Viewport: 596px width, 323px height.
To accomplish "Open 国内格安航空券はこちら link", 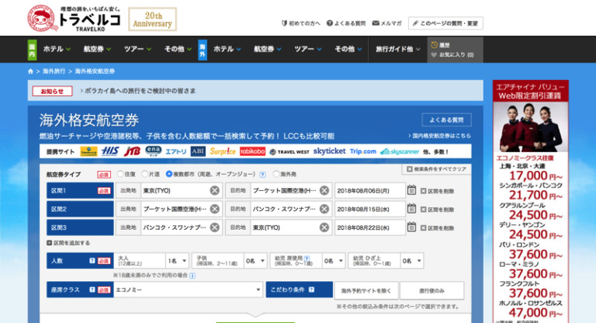I will click(x=439, y=136).
